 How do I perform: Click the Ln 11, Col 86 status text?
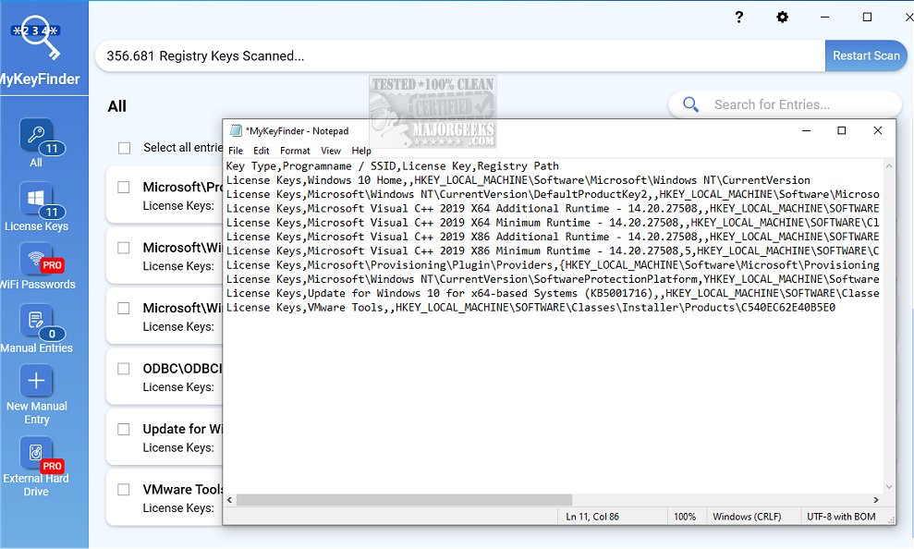click(x=592, y=517)
